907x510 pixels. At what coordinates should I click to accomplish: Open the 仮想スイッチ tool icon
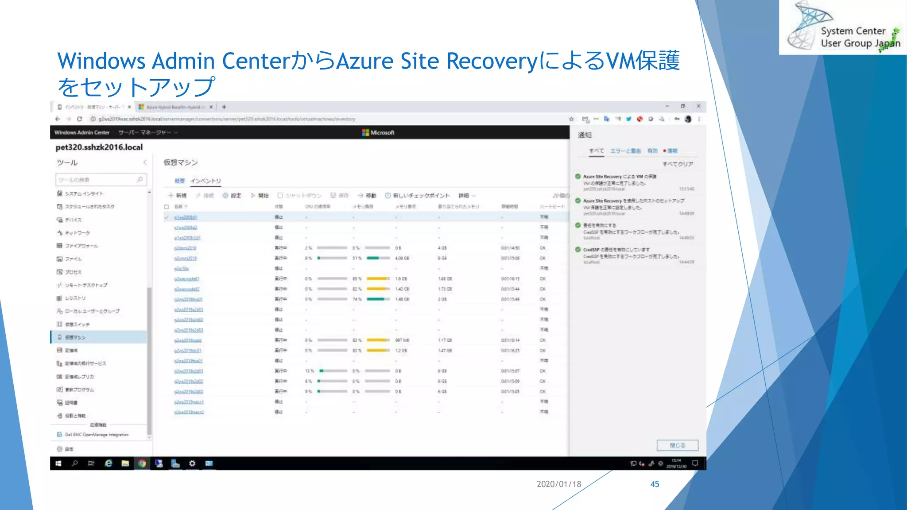(59, 324)
